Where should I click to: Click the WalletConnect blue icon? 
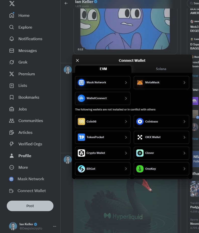(81, 98)
